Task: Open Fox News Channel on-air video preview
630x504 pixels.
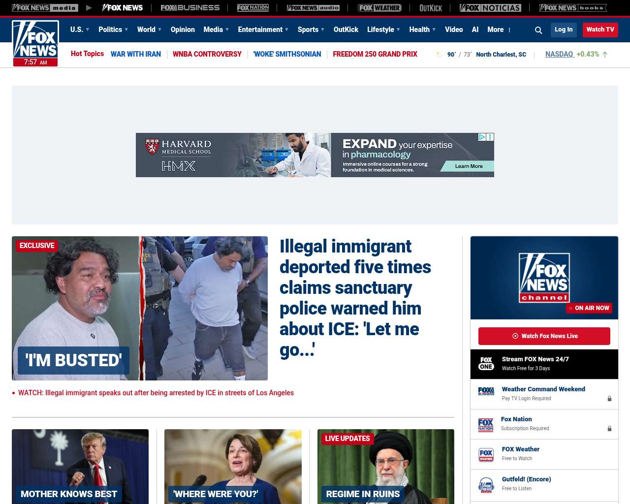Action: click(x=544, y=278)
